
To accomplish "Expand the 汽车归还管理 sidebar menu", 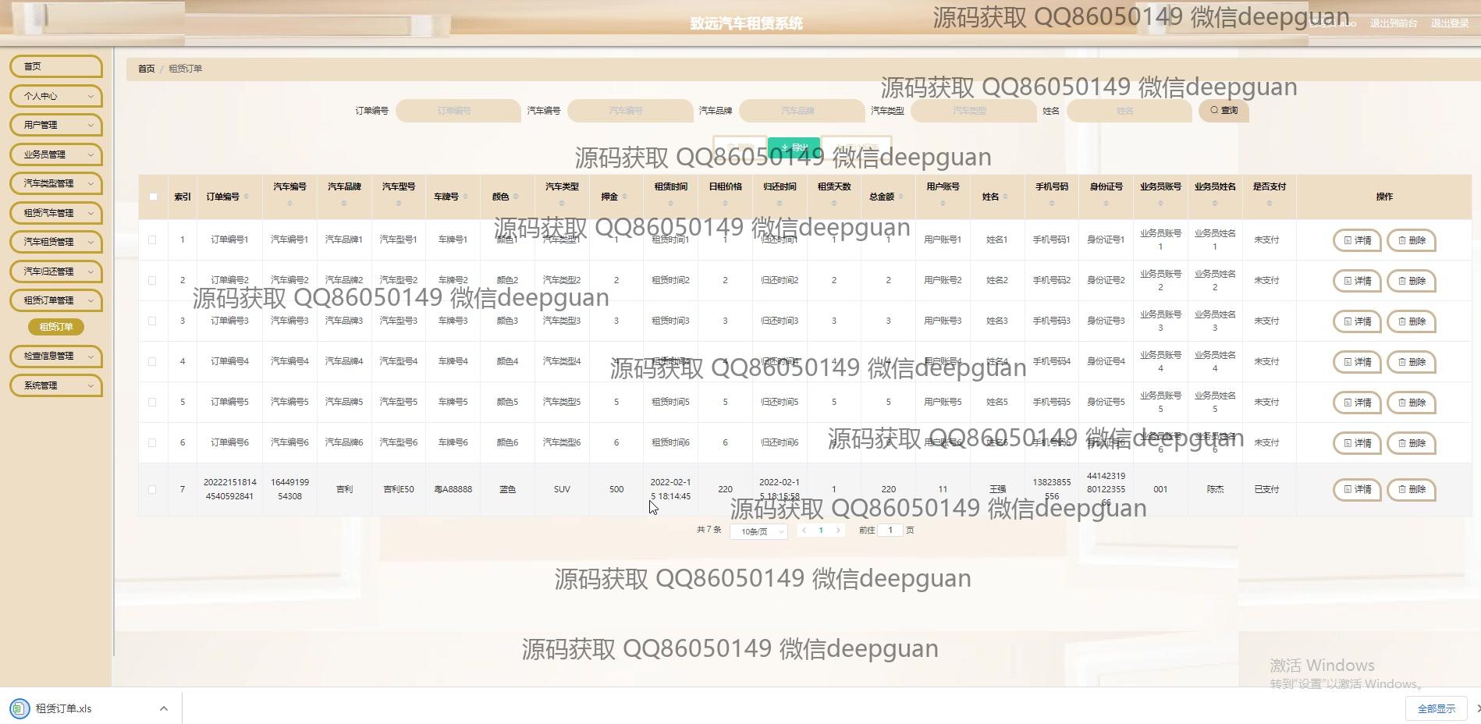I will [x=56, y=271].
